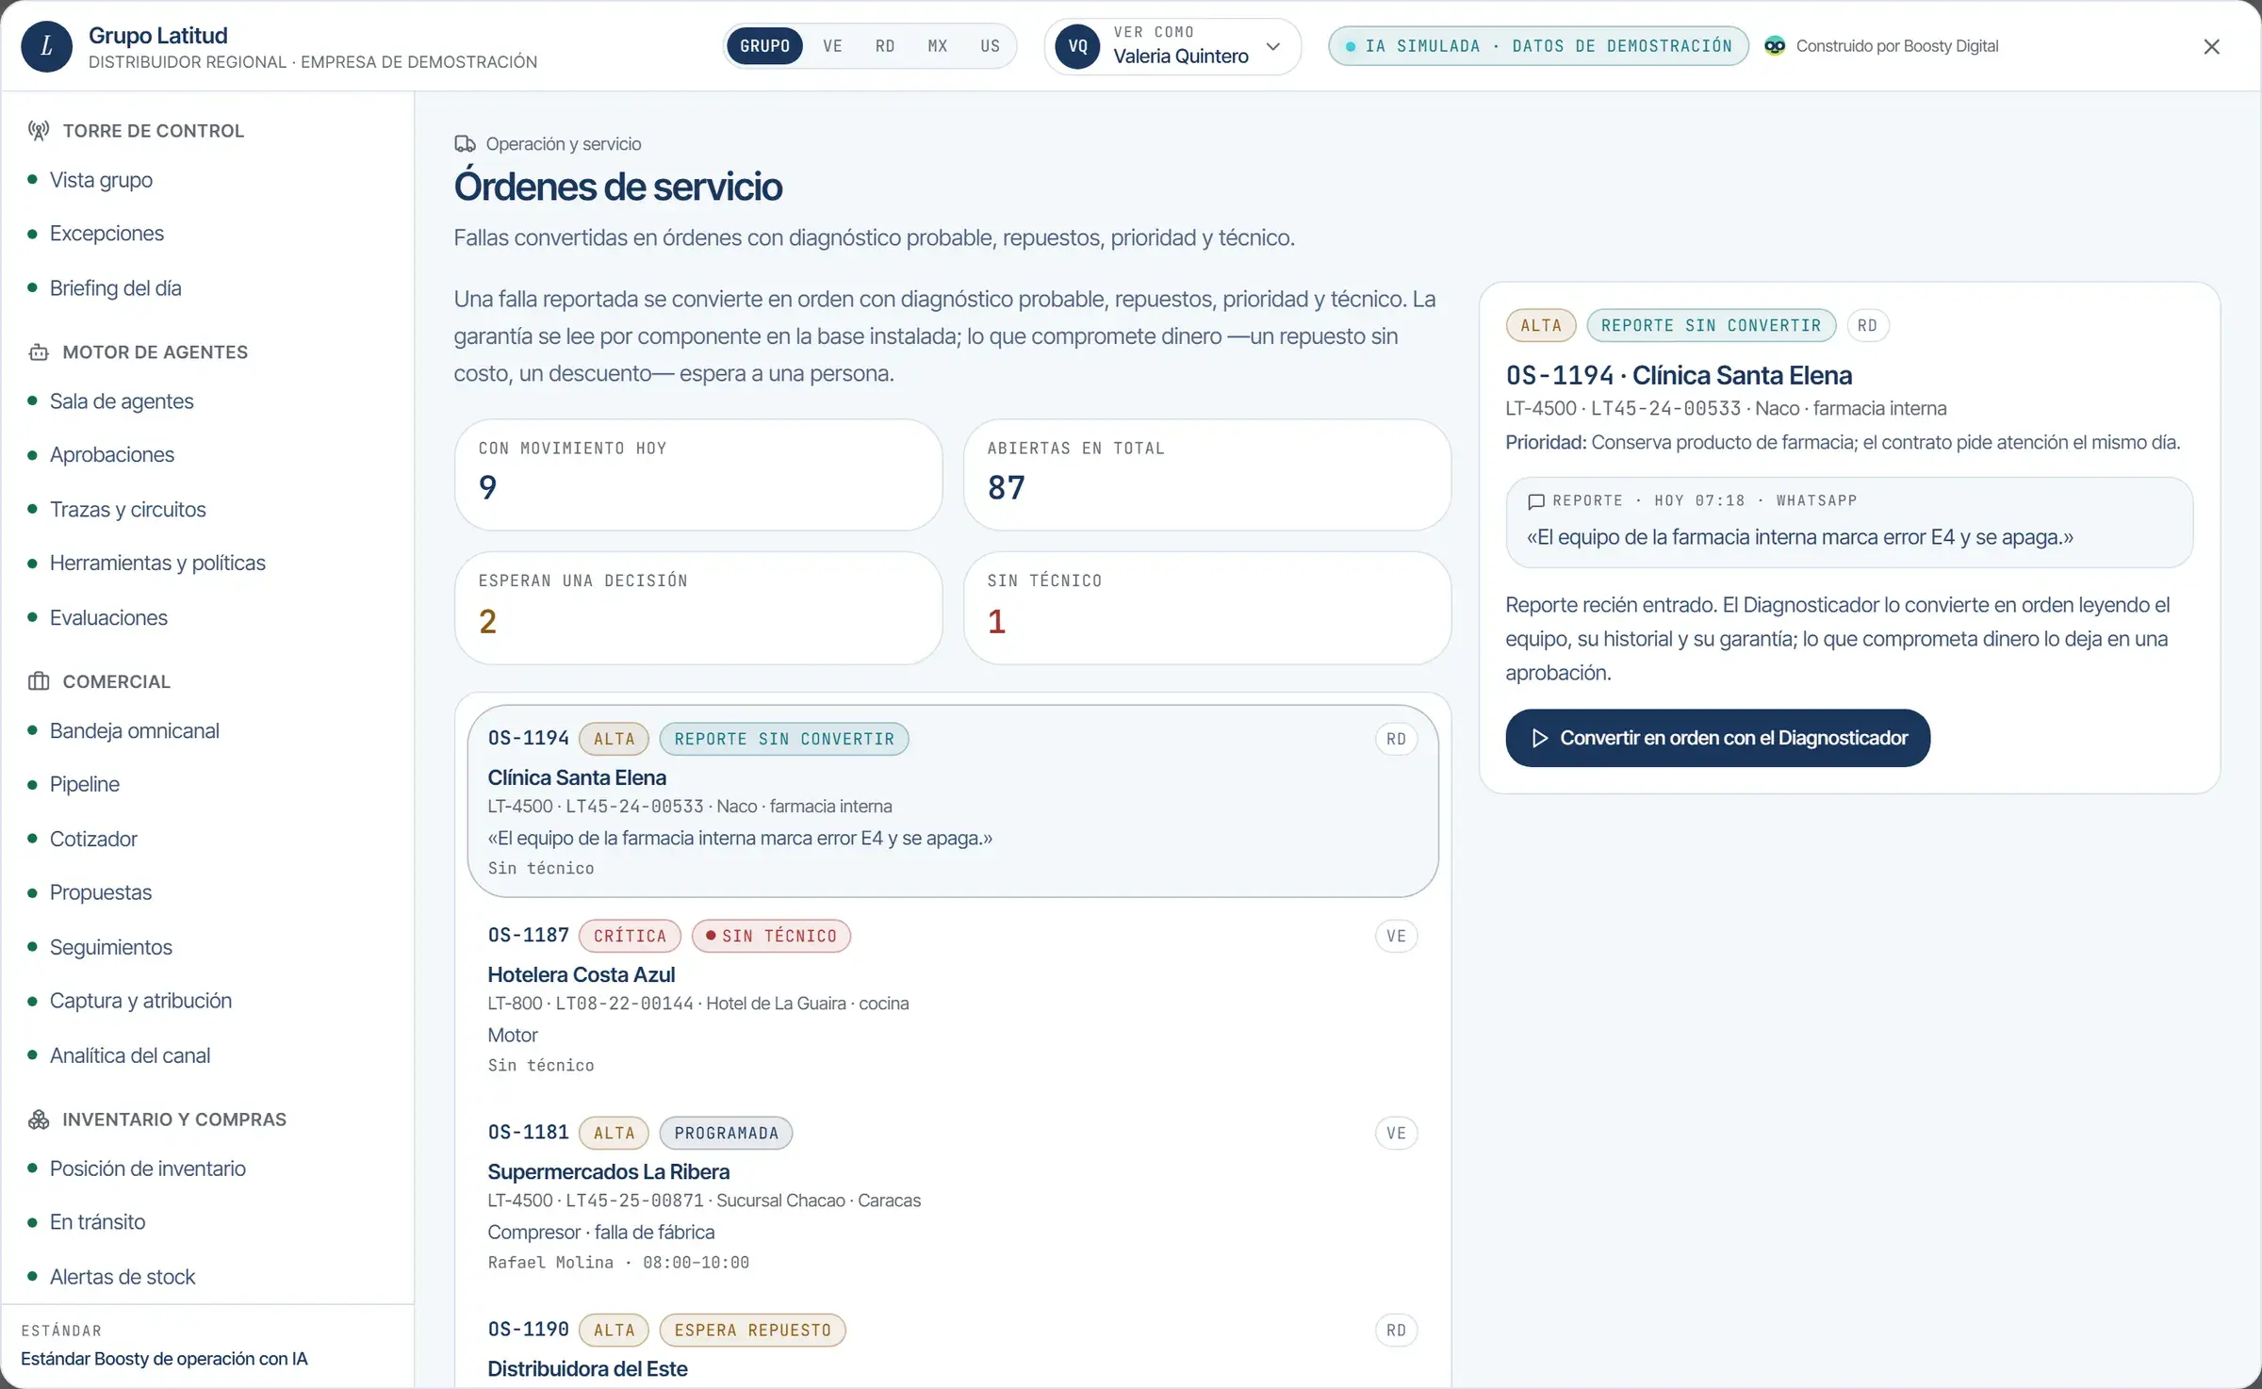Switch scope to US

coord(990,46)
